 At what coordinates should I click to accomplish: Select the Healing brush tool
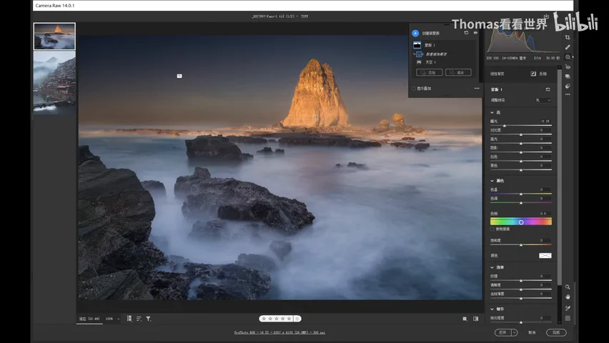(568, 47)
